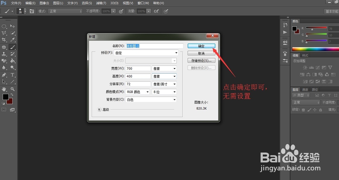Open the Preset dropdown showing 自定
The width and height of the screenshot is (339, 180).
click(x=146, y=53)
